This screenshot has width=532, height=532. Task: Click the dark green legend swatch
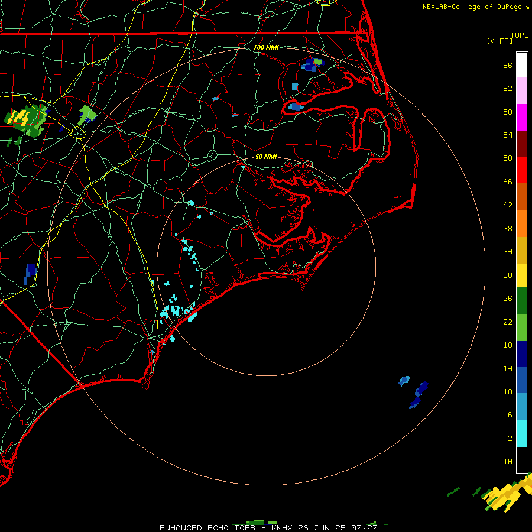522,301
